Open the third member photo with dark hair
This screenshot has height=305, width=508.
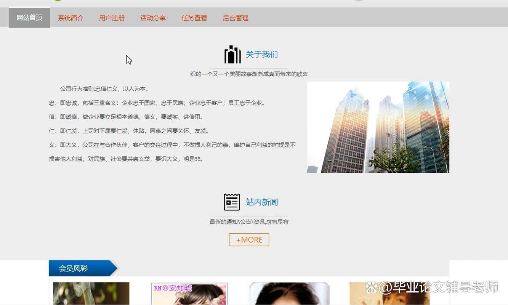pos(289,294)
